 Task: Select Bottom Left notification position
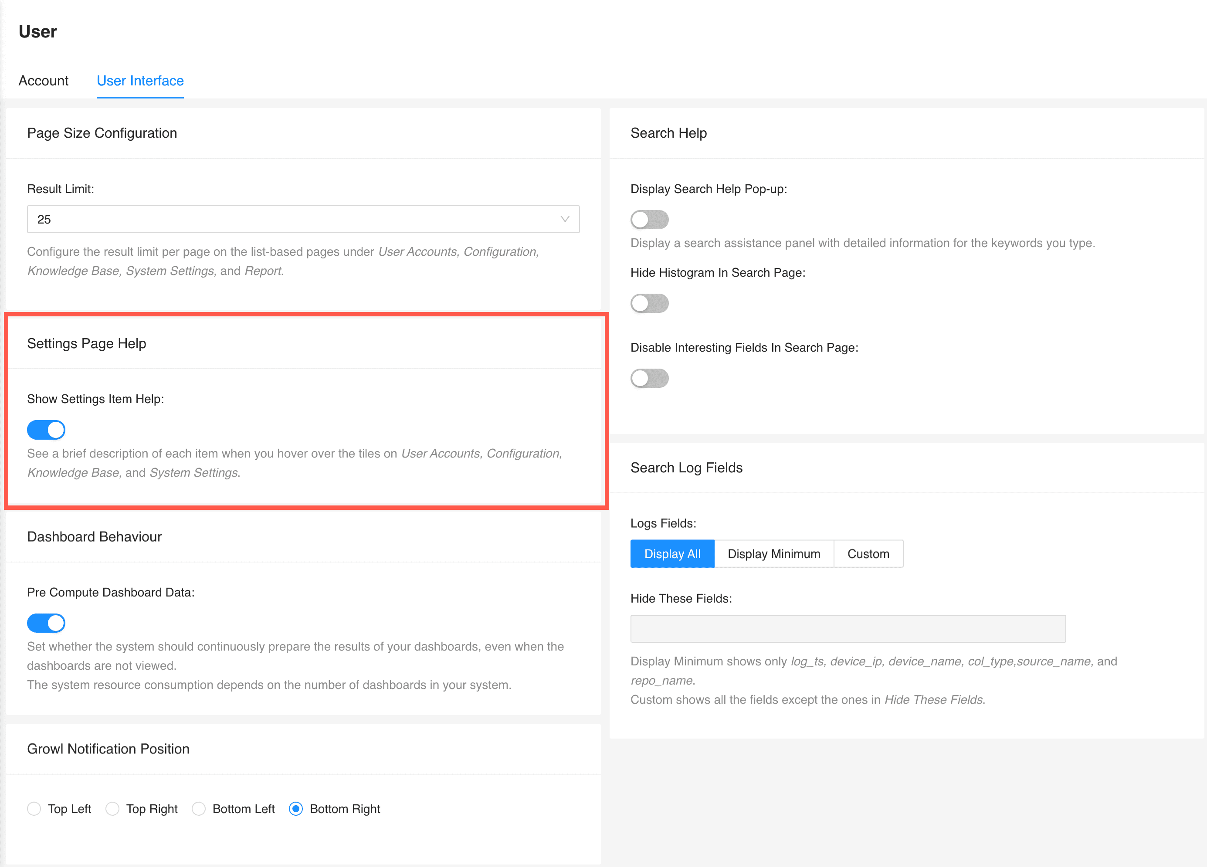[199, 808]
